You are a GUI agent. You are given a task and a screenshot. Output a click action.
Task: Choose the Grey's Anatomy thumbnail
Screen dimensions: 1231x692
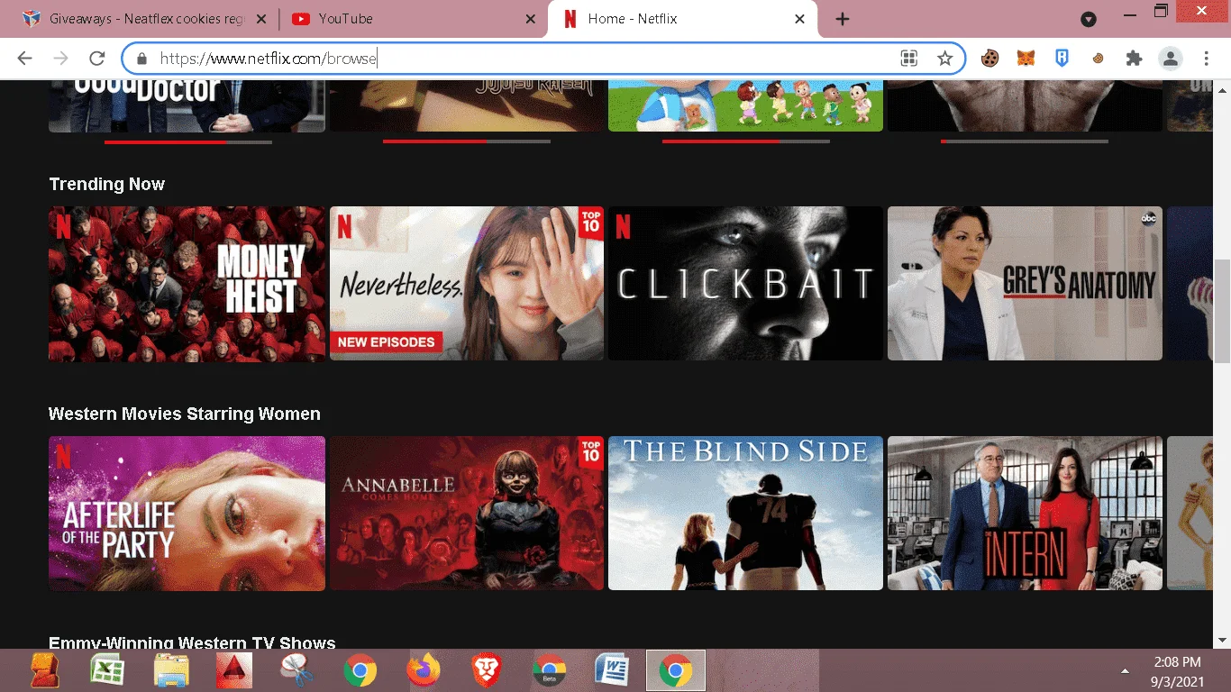click(1025, 284)
